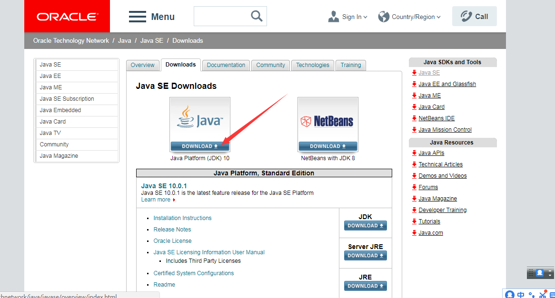555x298 pixels.
Task: Open Java Mission Control link
Action: point(445,130)
